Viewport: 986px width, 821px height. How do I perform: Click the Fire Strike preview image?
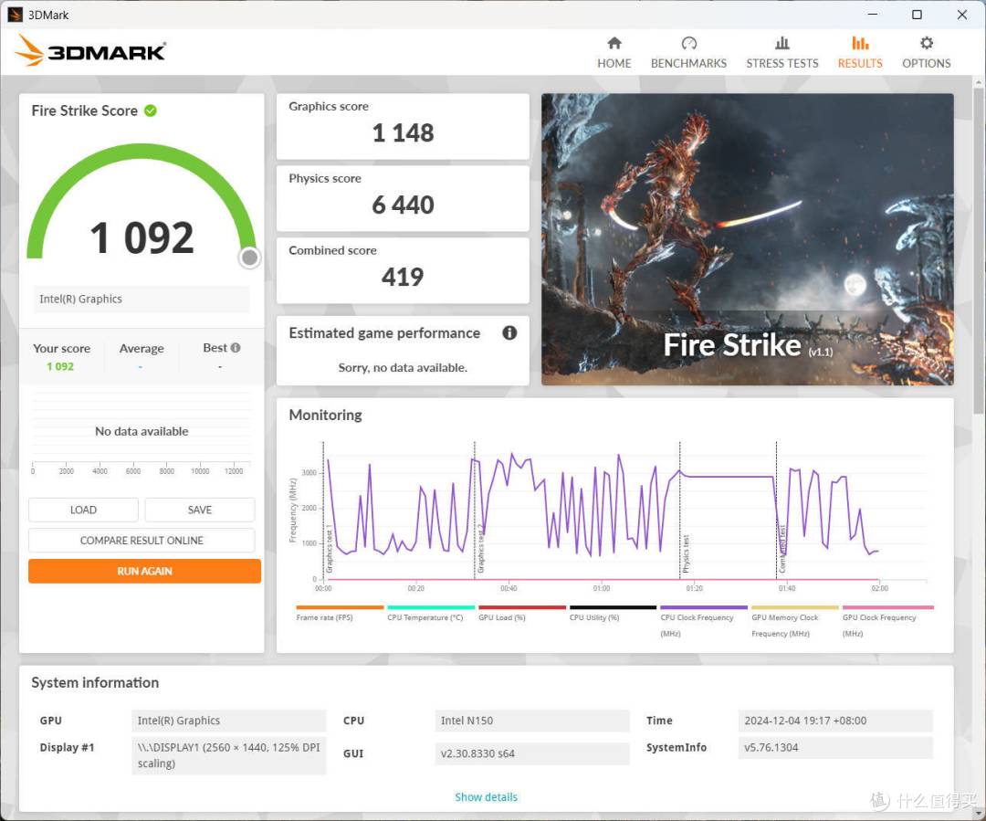747,239
